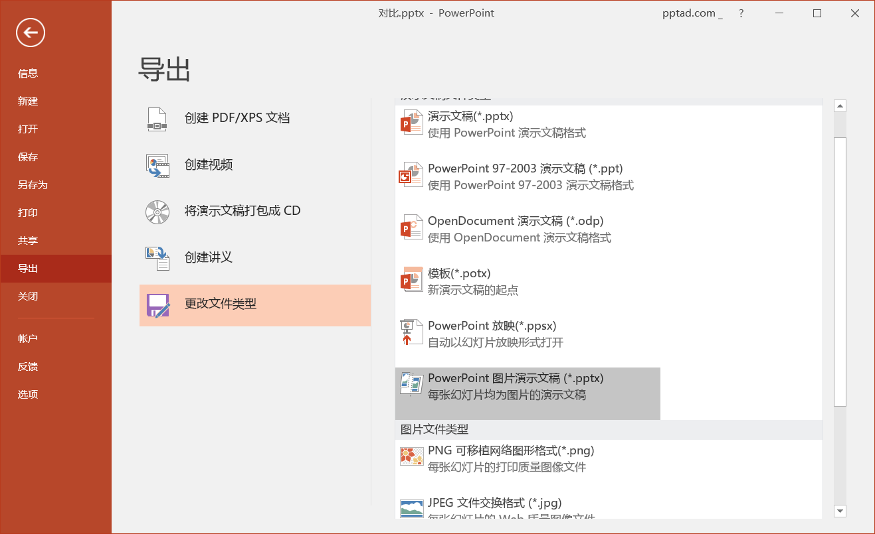Select 保存 in the sidebar
This screenshot has height=534, width=875.
pos(56,157)
